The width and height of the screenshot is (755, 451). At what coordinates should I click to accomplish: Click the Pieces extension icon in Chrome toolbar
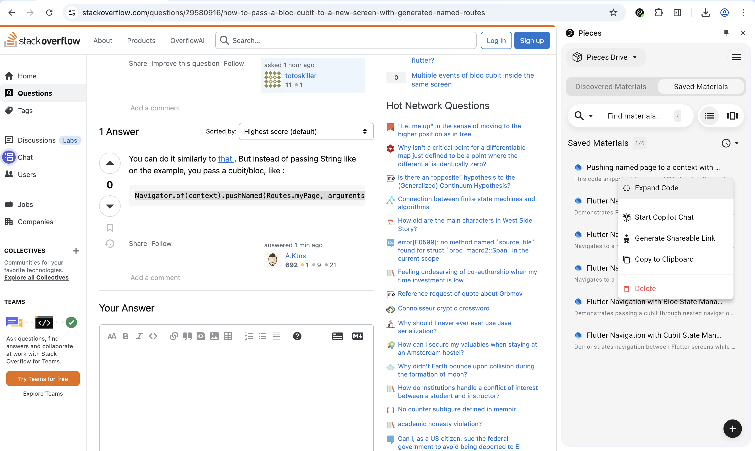[x=640, y=13]
